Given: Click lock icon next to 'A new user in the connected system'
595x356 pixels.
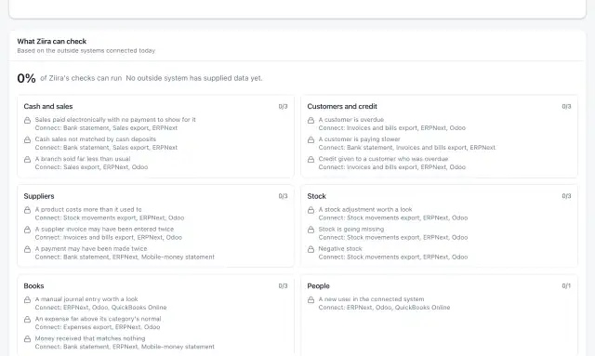Looking at the screenshot, I should pyautogui.click(x=311, y=300).
